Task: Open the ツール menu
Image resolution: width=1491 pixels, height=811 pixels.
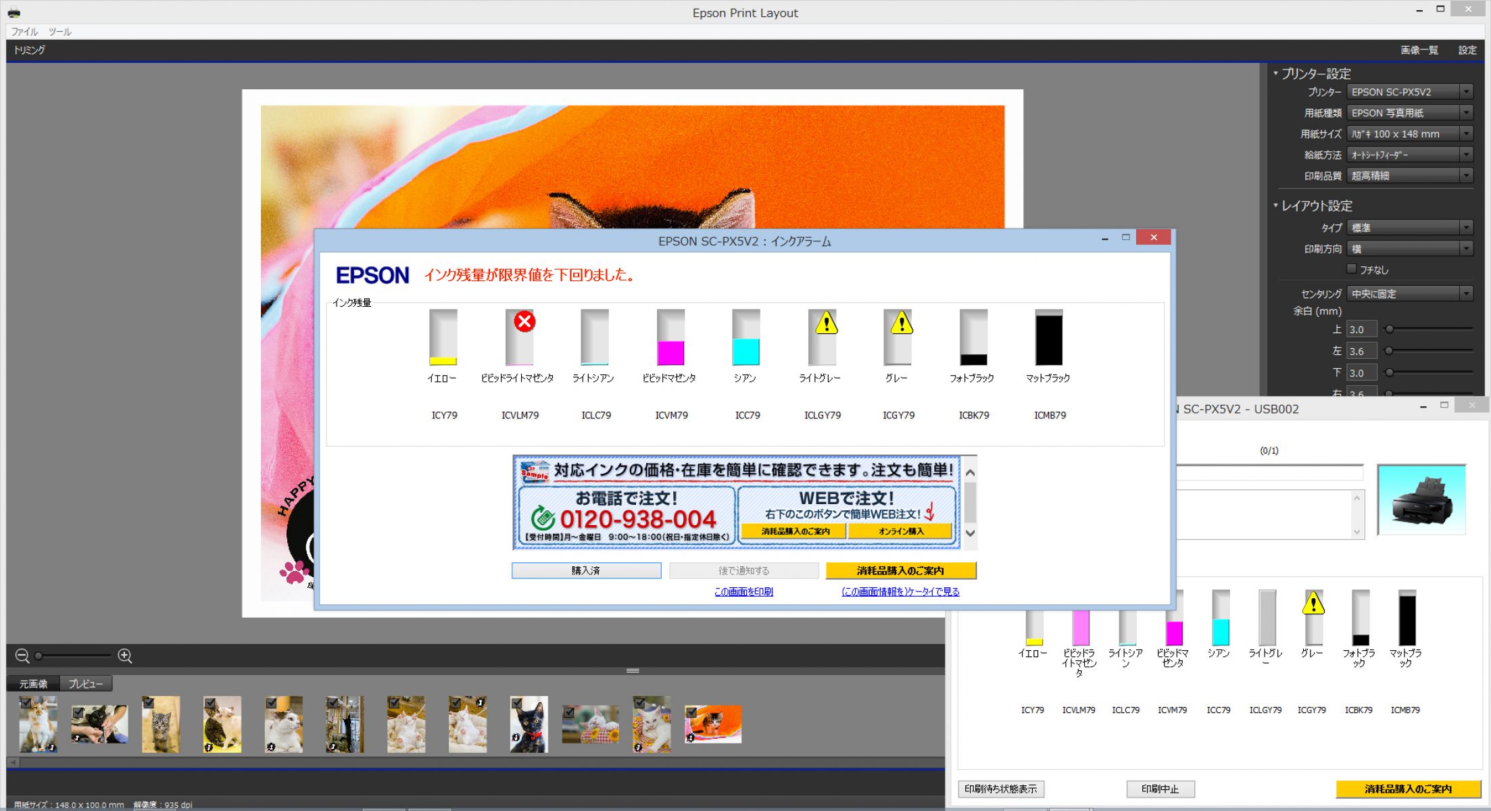Action: 60,32
